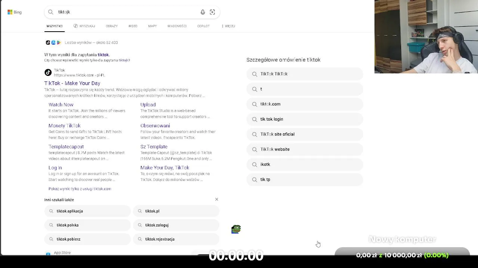Viewport: 478px width, 268px height.
Task: Close the 'Inni szukali także' section
Action: coord(217,199)
